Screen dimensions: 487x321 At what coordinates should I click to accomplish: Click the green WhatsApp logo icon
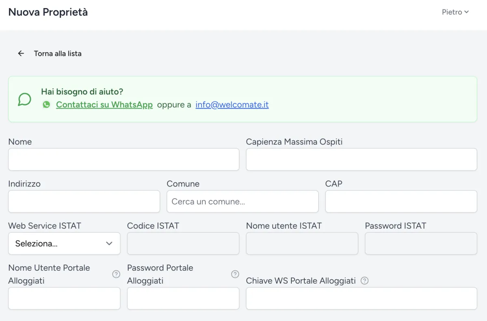(47, 105)
